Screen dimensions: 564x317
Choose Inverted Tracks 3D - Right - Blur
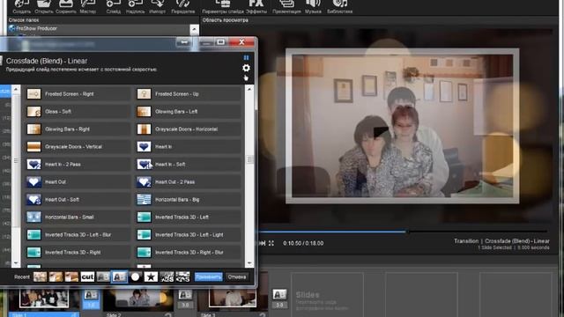tap(188, 253)
